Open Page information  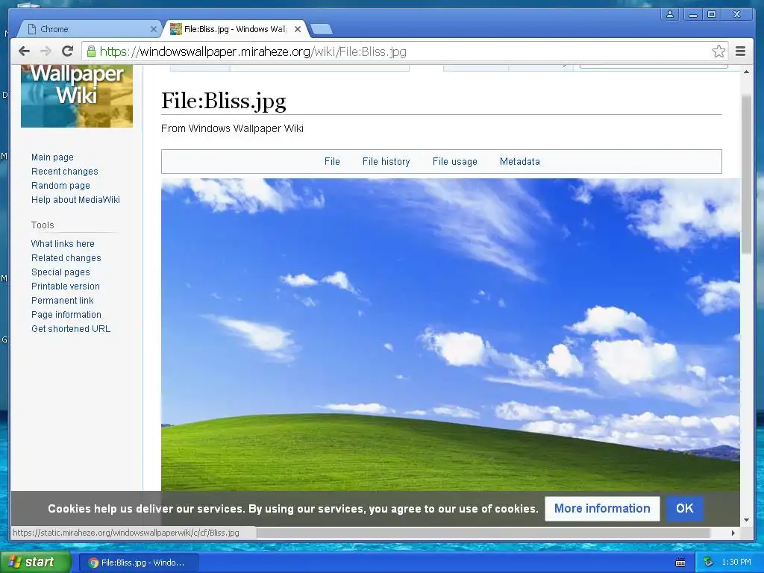pyautogui.click(x=66, y=314)
